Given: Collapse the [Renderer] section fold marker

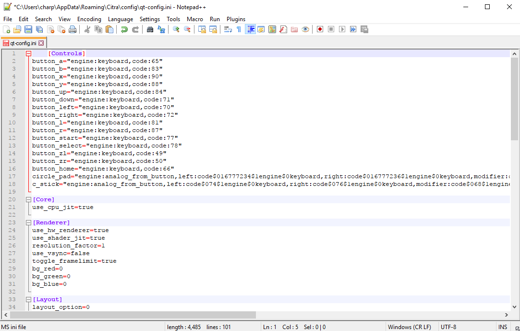Looking at the screenshot, I should point(29,223).
